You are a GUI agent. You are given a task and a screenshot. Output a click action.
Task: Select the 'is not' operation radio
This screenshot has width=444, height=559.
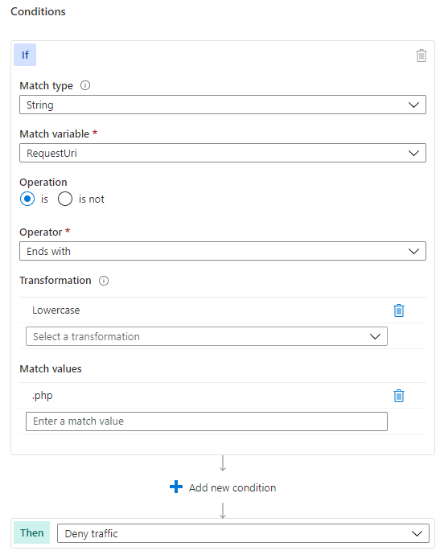[65, 199]
